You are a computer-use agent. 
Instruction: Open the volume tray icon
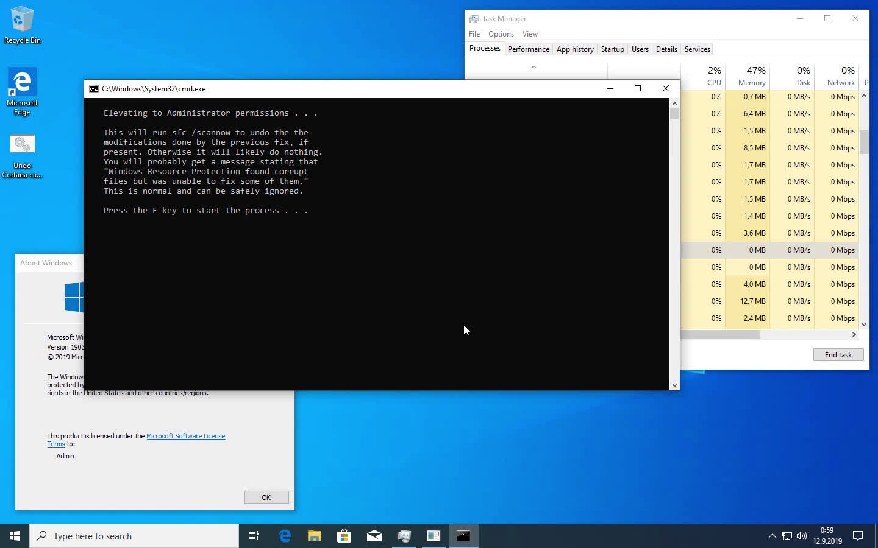pyautogui.click(x=802, y=536)
